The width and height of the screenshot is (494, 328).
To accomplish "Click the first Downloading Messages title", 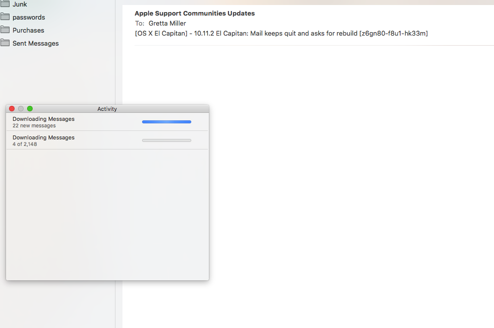I will point(44,119).
